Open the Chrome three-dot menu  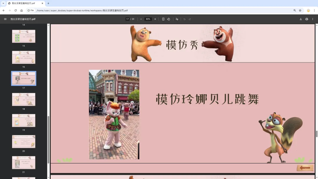(314, 10)
